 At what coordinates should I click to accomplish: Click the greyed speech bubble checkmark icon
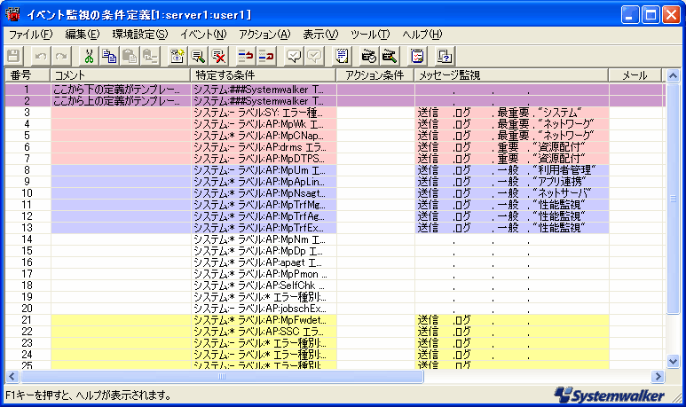pyautogui.click(x=314, y=56)
